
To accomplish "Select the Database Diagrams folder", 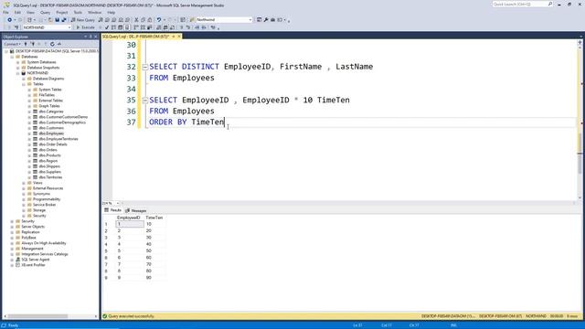I will click(x=48, y=79).
